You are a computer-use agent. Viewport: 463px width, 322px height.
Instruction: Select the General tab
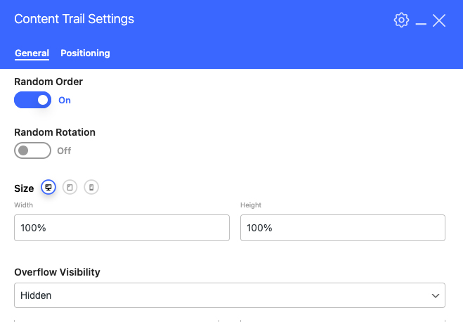[32, 53]
